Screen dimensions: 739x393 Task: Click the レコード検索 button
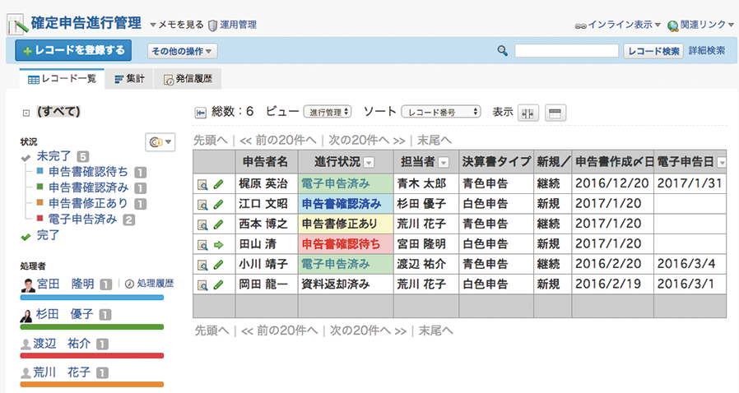point(653,51)
